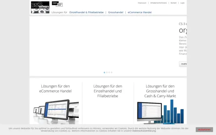Select the second slider pagination dot

click(x=107, y=72)
